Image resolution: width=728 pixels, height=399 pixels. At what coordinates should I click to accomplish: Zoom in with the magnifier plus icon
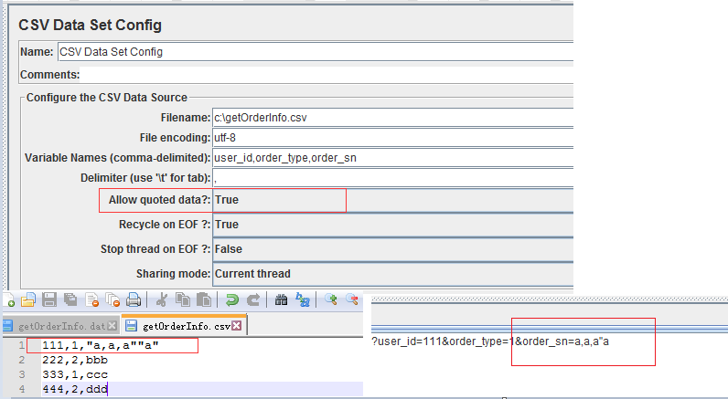tap(330, 299)
